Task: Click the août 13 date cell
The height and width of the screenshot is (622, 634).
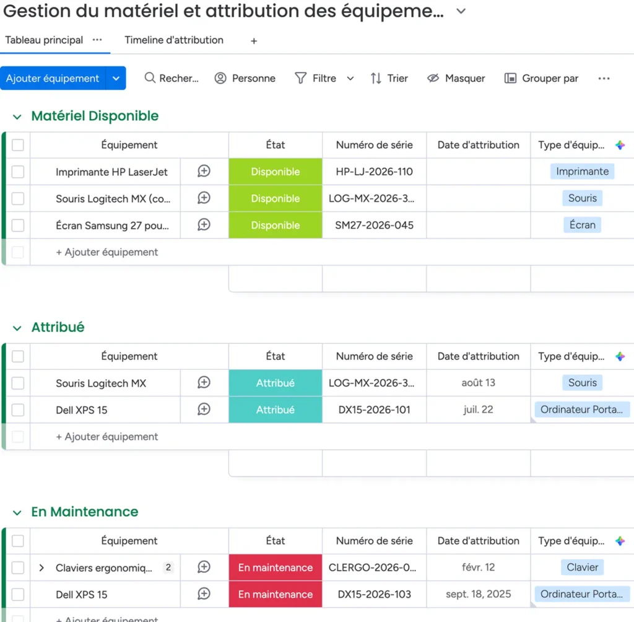Action: tap(479, 382)
